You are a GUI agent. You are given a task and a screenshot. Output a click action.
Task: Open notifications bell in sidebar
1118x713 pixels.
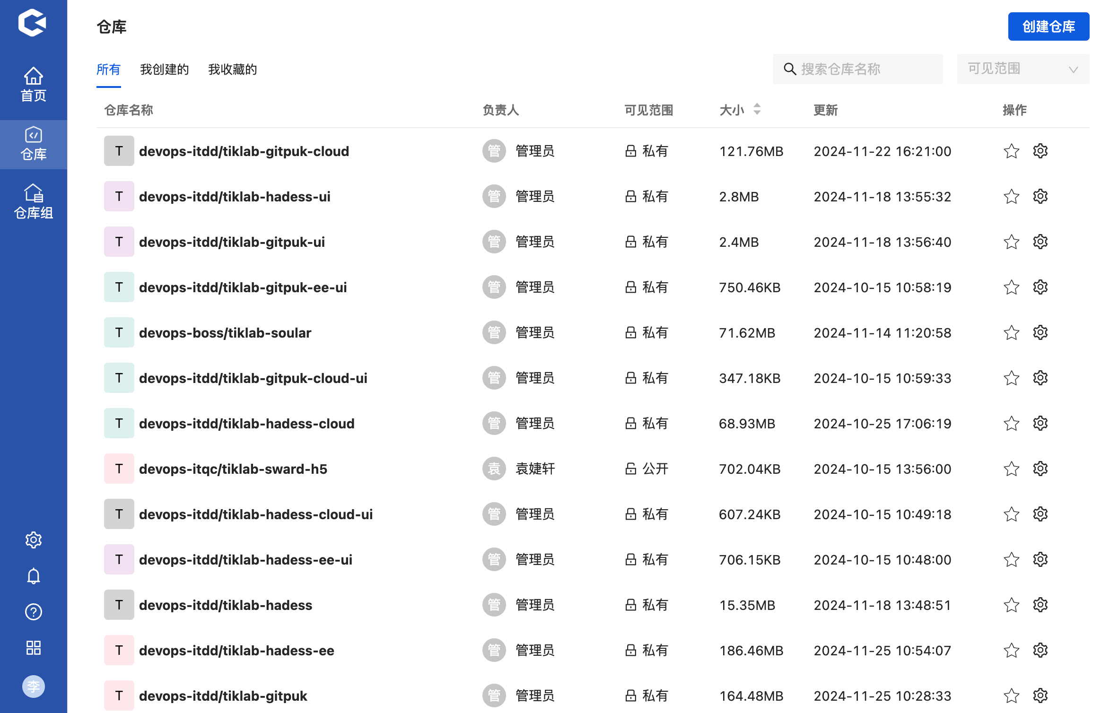(x=33, y=576)
